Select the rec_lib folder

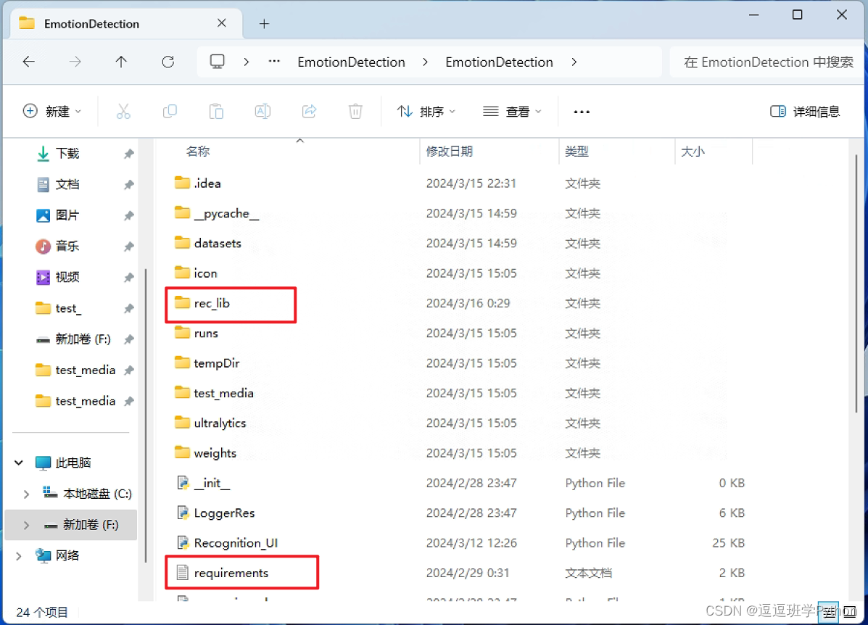coord(212,303)
